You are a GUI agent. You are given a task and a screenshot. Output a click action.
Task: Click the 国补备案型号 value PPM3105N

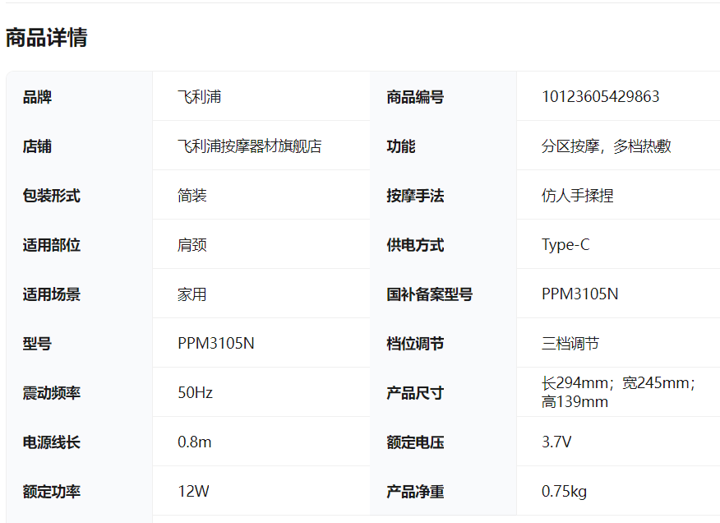pos(579,294)
